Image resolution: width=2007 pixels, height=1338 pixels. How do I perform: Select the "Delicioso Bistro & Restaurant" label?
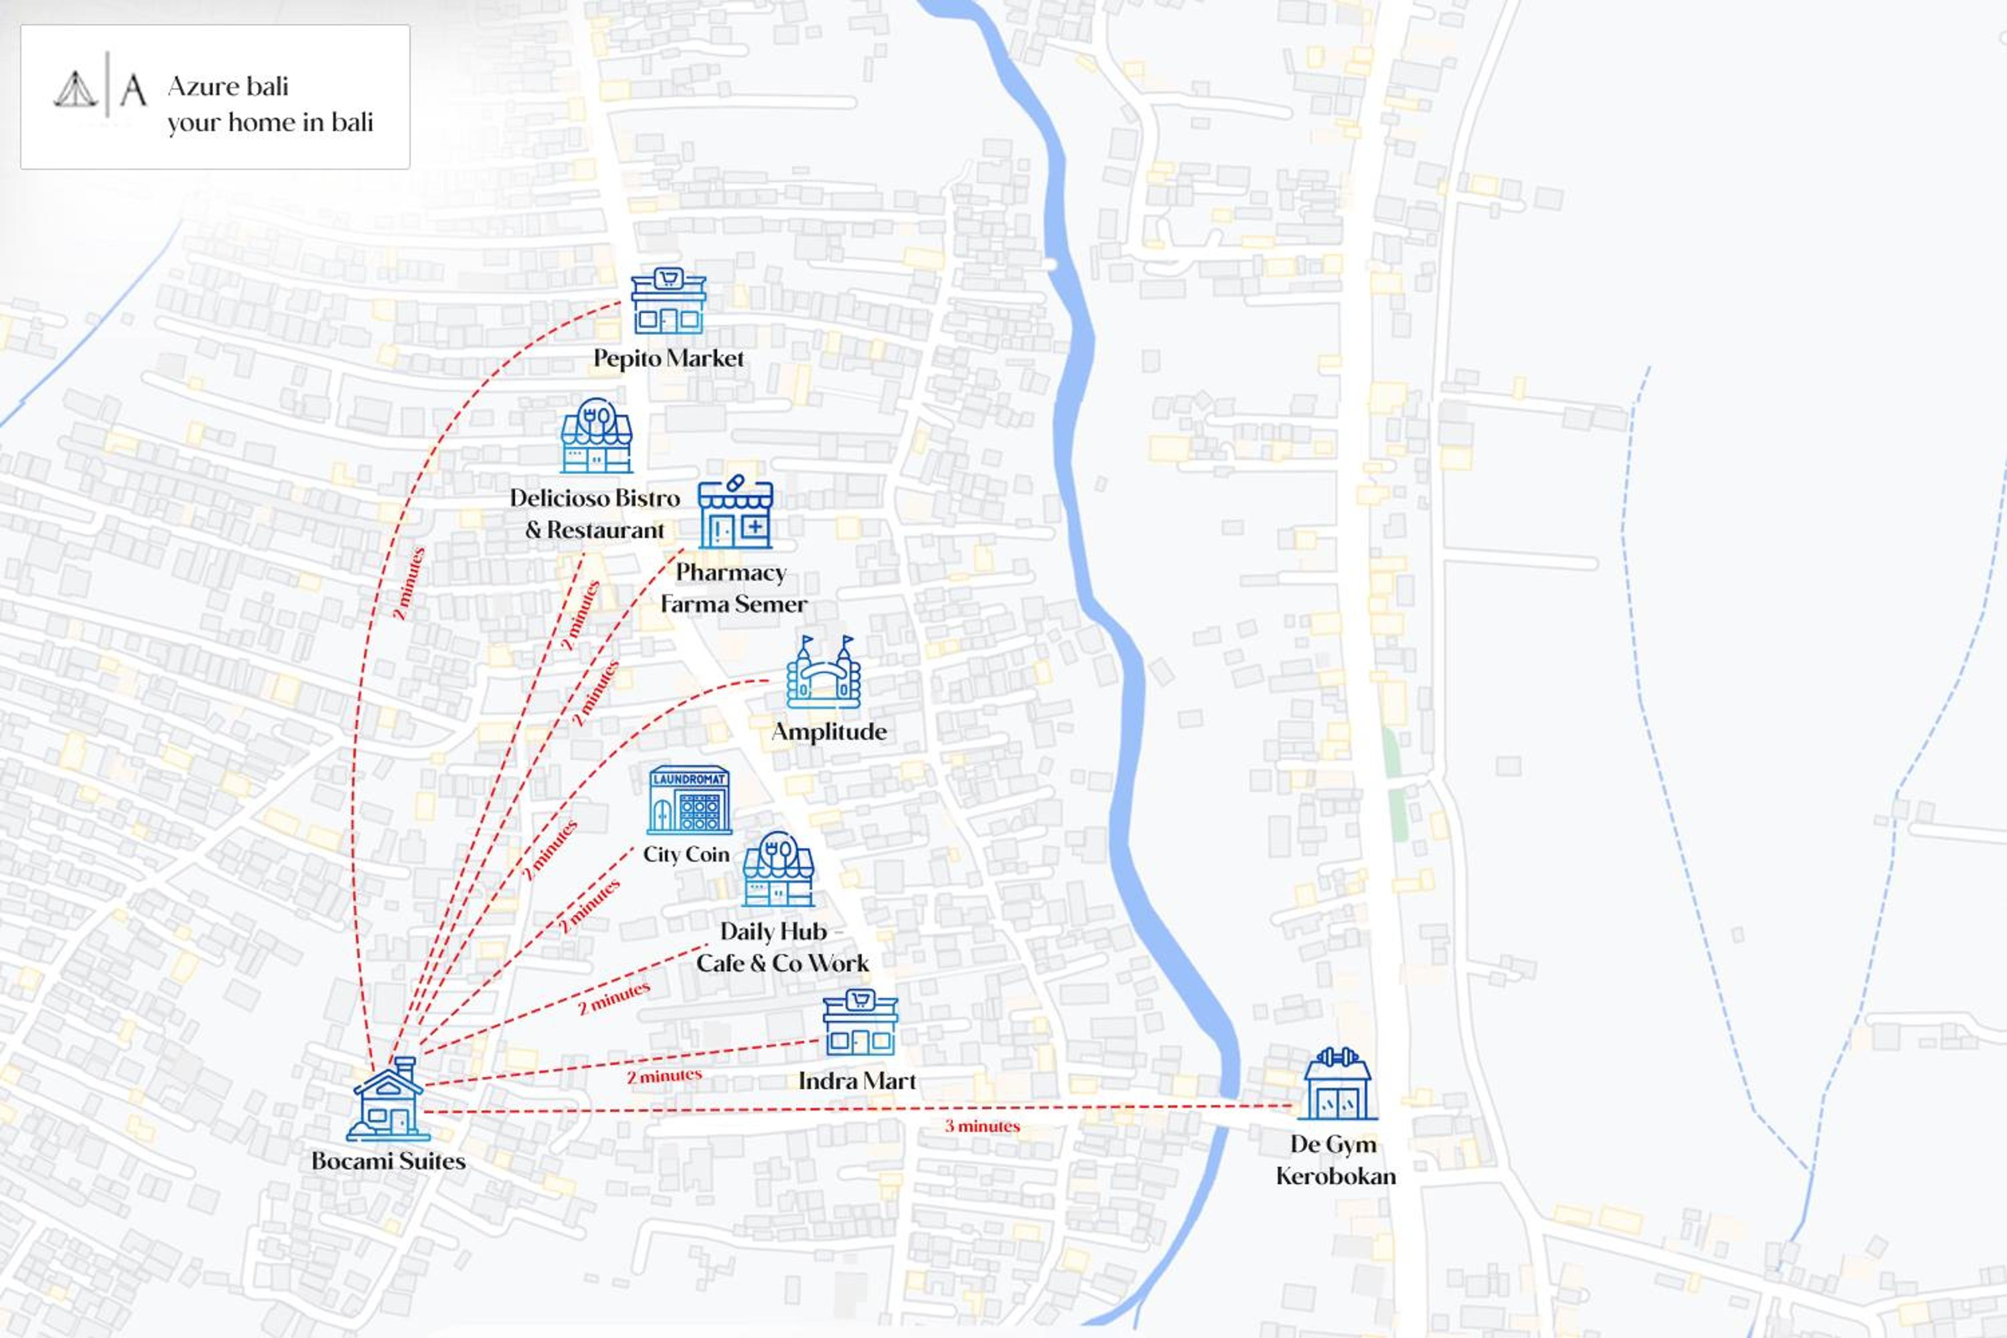pyautogui.click(x=595, y=514)
